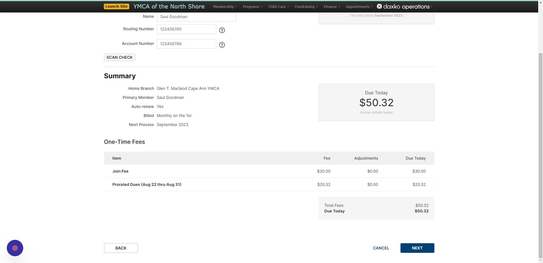Image resolution: width=543 pixels, height=263 pixels.
Task: Click the Routing Number help icon
Action: coord(222,30)
